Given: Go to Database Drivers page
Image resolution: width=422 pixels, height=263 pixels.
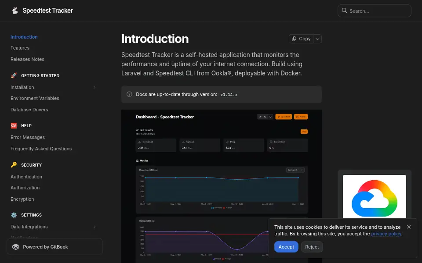Looking at the screenshot, I should [29, 110].
